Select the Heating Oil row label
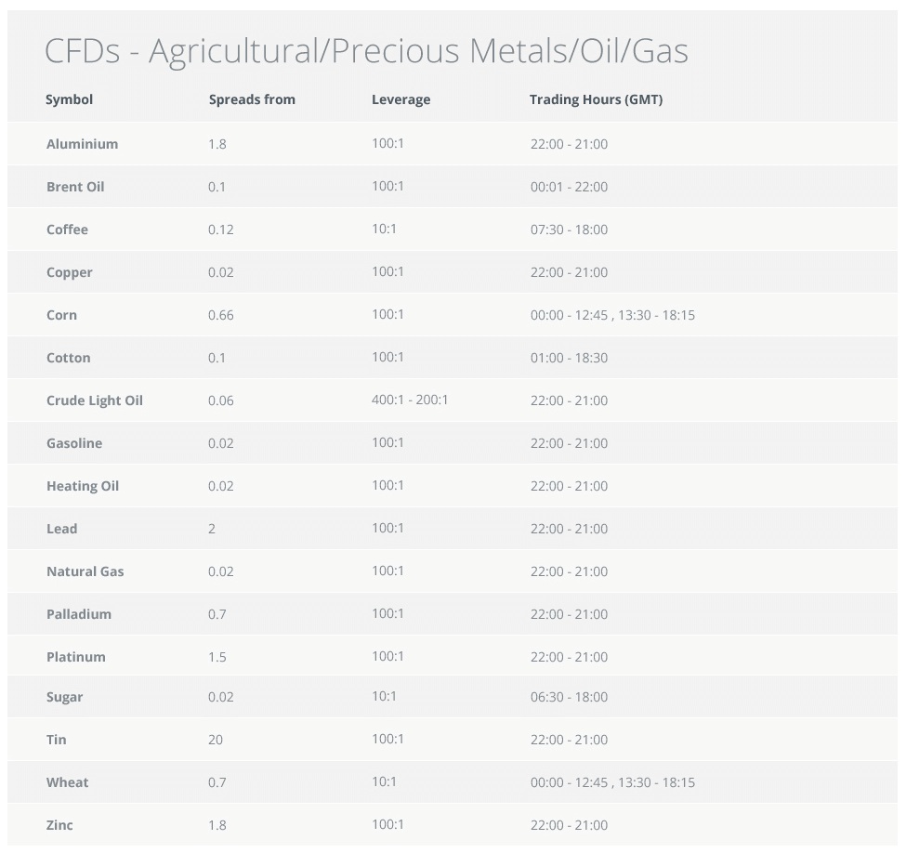Screen dimensions: 906x853 83,486
